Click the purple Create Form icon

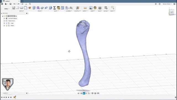tap(38, 8)
